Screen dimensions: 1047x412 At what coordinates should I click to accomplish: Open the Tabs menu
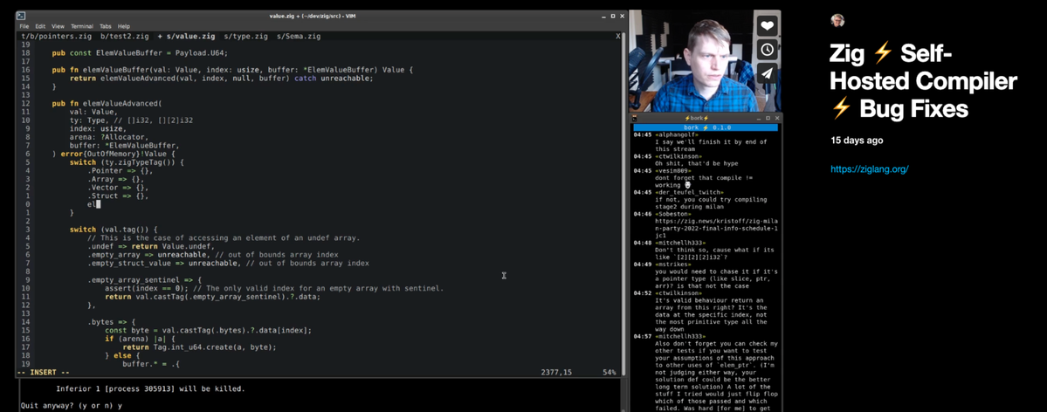coord(106,26)
